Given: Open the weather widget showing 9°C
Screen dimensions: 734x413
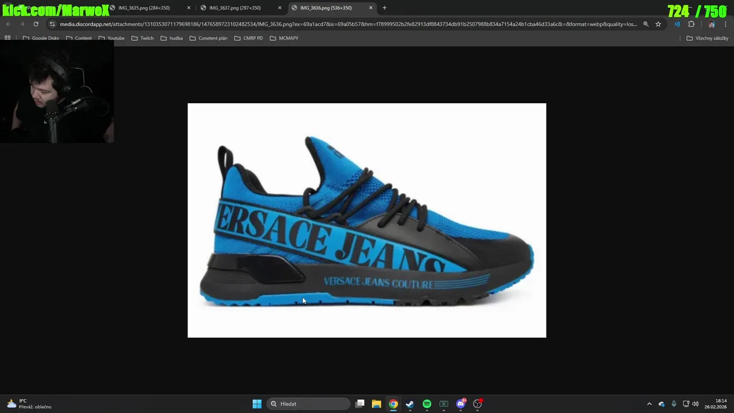Looking at the screenshot, I should 29,404.
